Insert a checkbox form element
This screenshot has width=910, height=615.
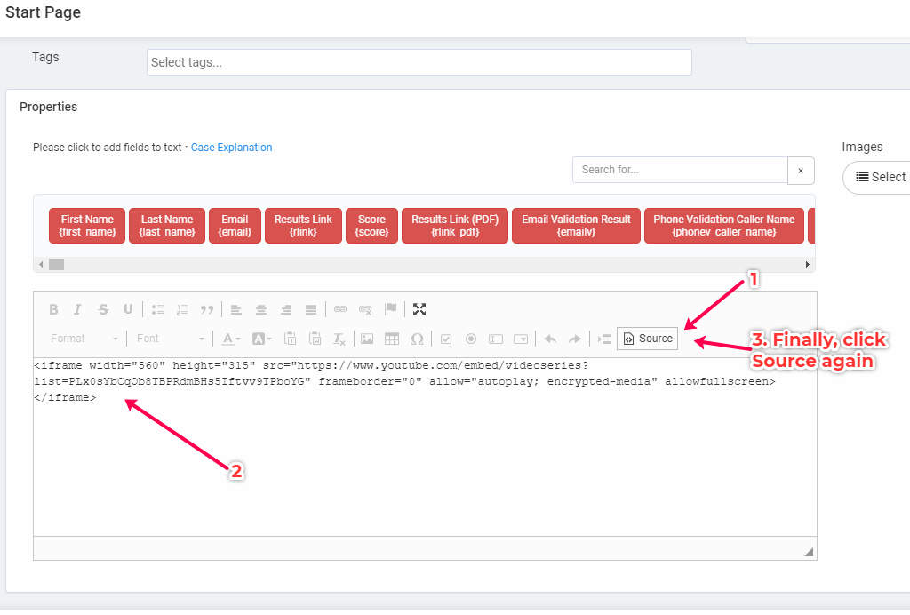tap(446, 339)
